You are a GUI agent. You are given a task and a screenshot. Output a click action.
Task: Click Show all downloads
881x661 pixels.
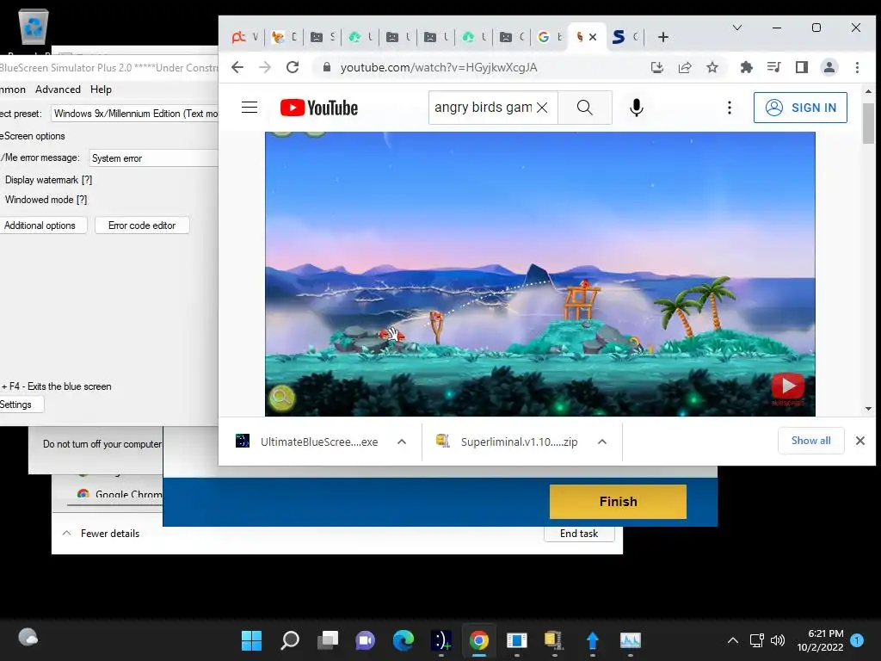[810, 441]
